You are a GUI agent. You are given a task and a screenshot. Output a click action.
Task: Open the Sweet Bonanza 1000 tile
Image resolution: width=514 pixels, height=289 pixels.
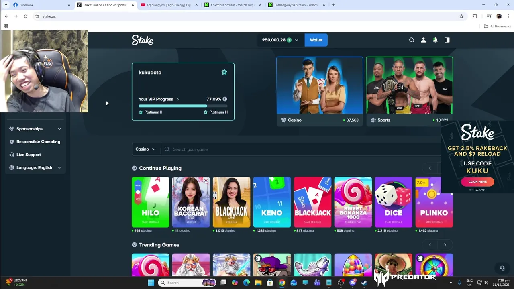353,202
